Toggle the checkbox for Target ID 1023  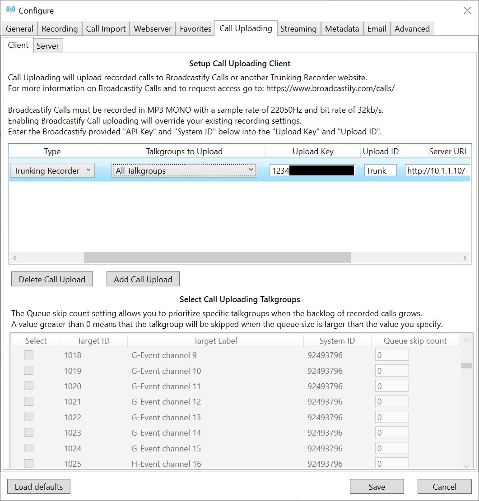click(29, 432)
